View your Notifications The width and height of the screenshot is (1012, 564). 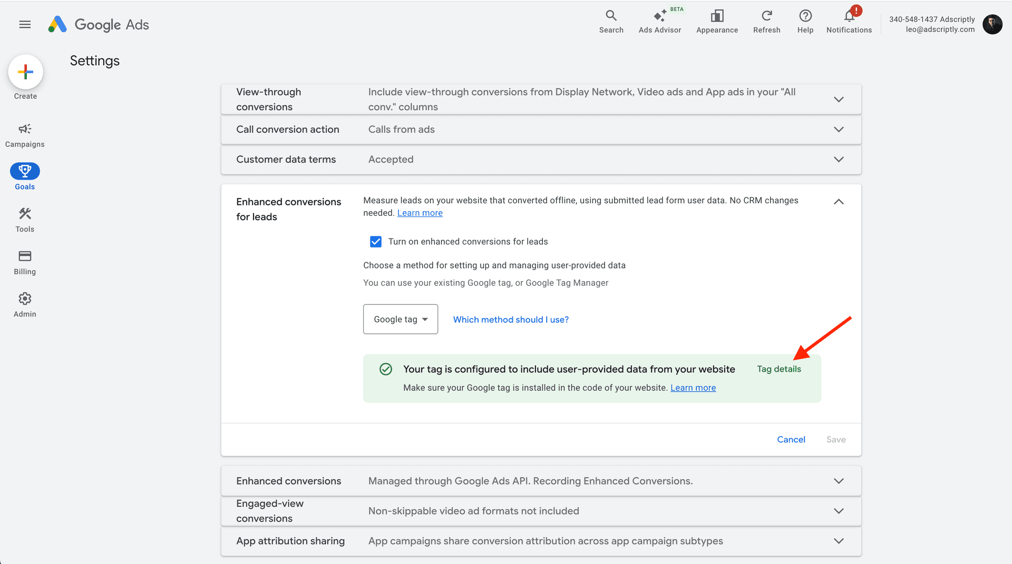tap(849, 20)
